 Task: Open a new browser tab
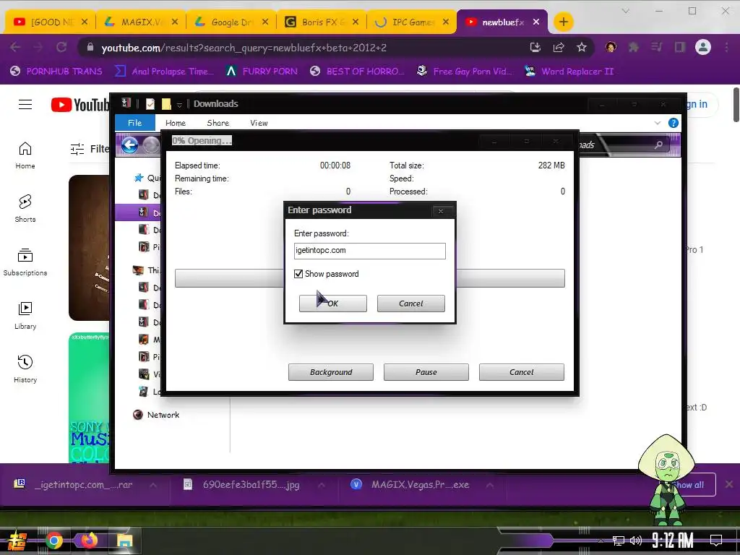[563, 22]
